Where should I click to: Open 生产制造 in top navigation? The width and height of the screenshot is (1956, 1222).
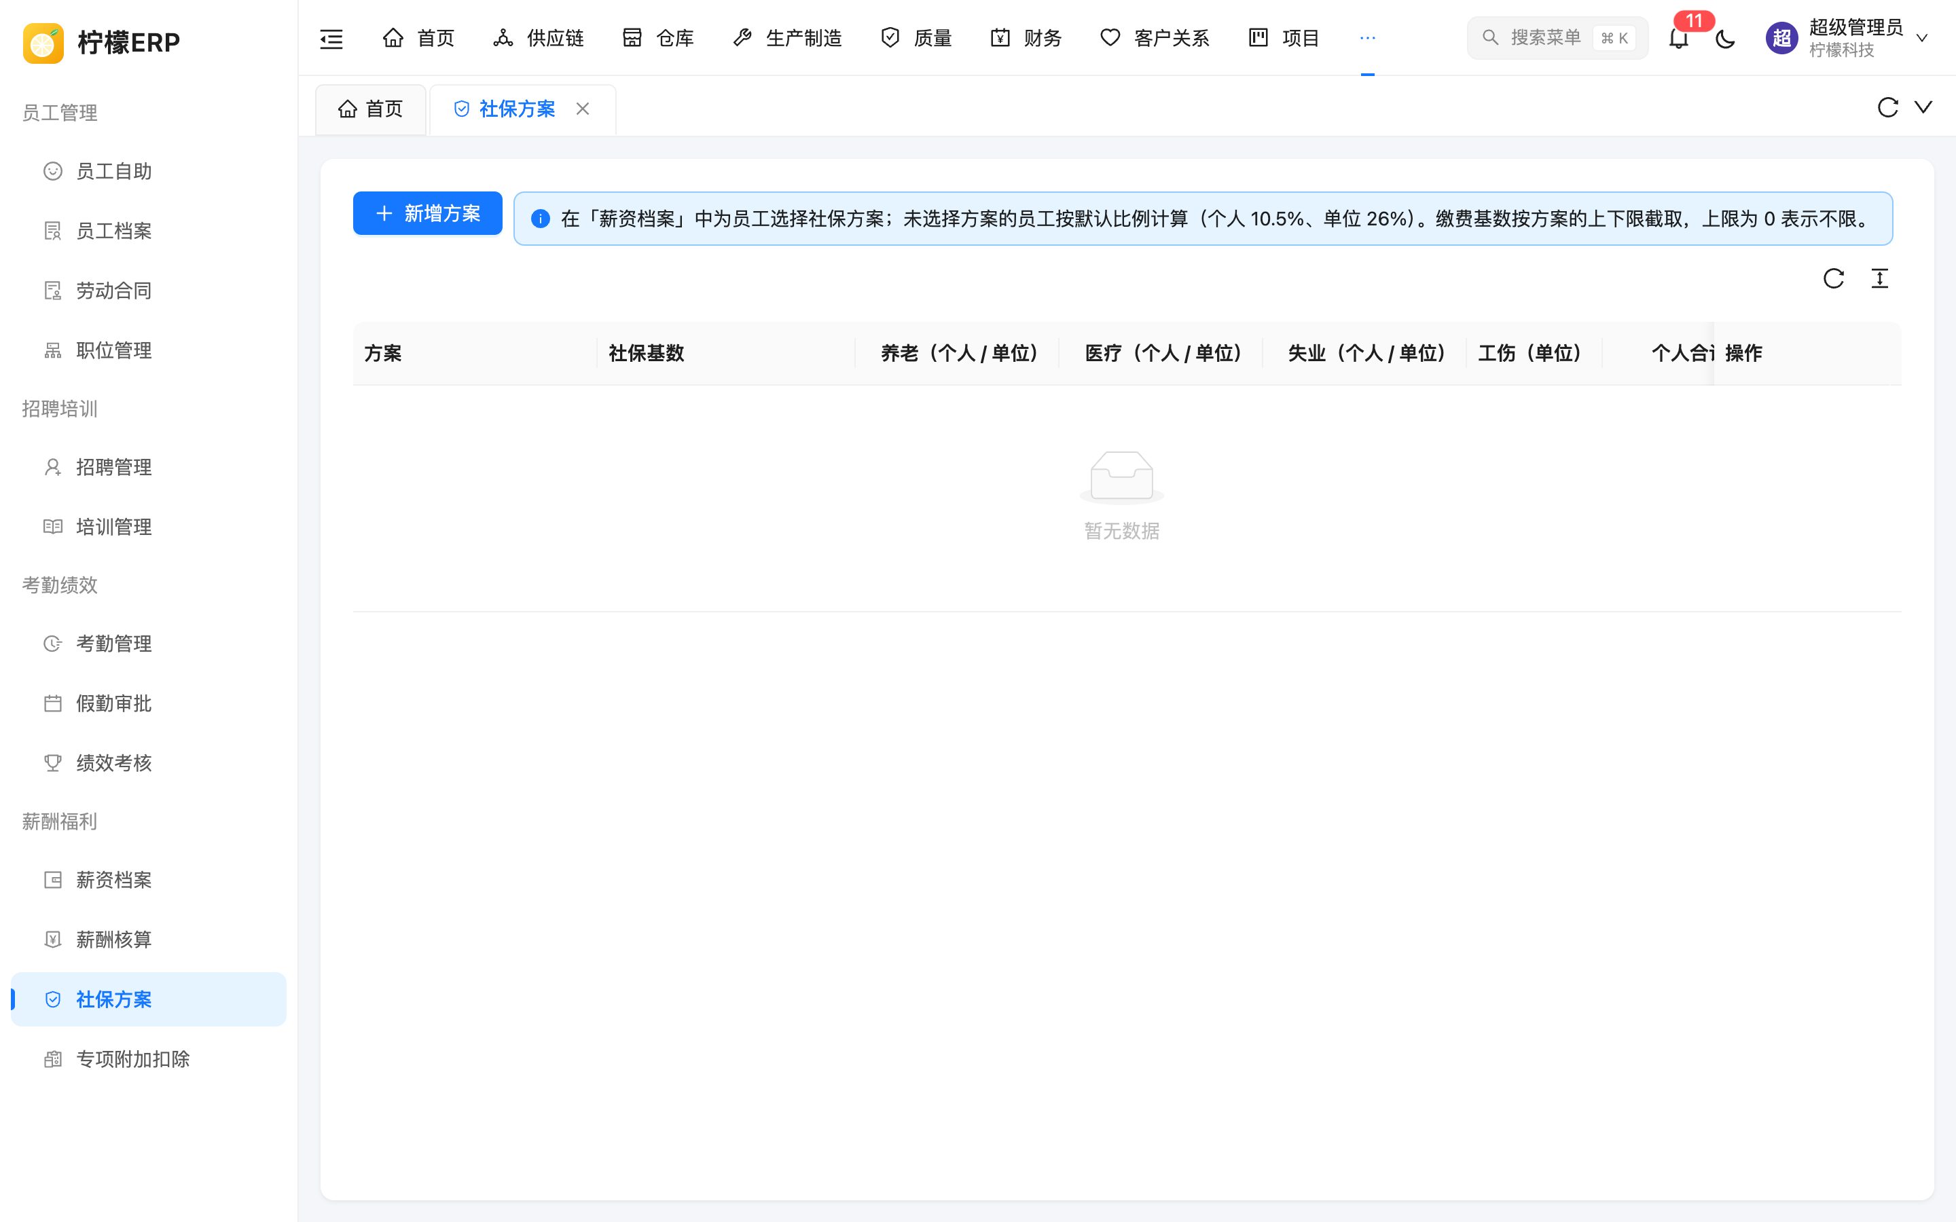pyautogui.click(x=786, y=38)
